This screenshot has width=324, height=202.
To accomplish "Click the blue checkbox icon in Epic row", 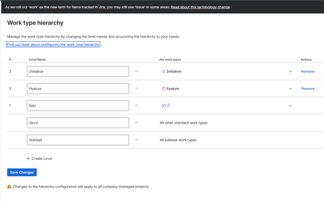I will click(x=163, y=106).
